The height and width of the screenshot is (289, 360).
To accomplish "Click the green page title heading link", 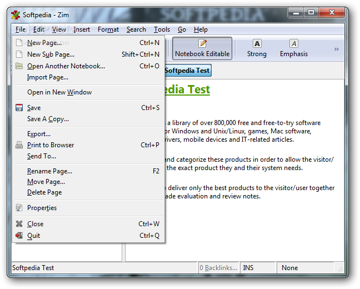I will coord(187,89).
